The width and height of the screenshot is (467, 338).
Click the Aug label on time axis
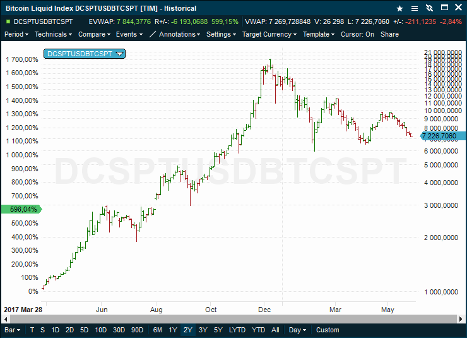coord(156,310)
